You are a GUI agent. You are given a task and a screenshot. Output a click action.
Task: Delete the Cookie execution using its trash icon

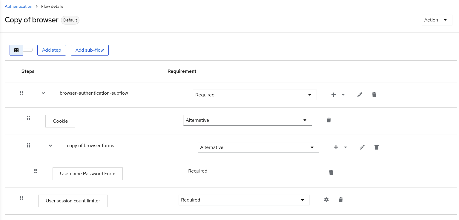point(329,120)
